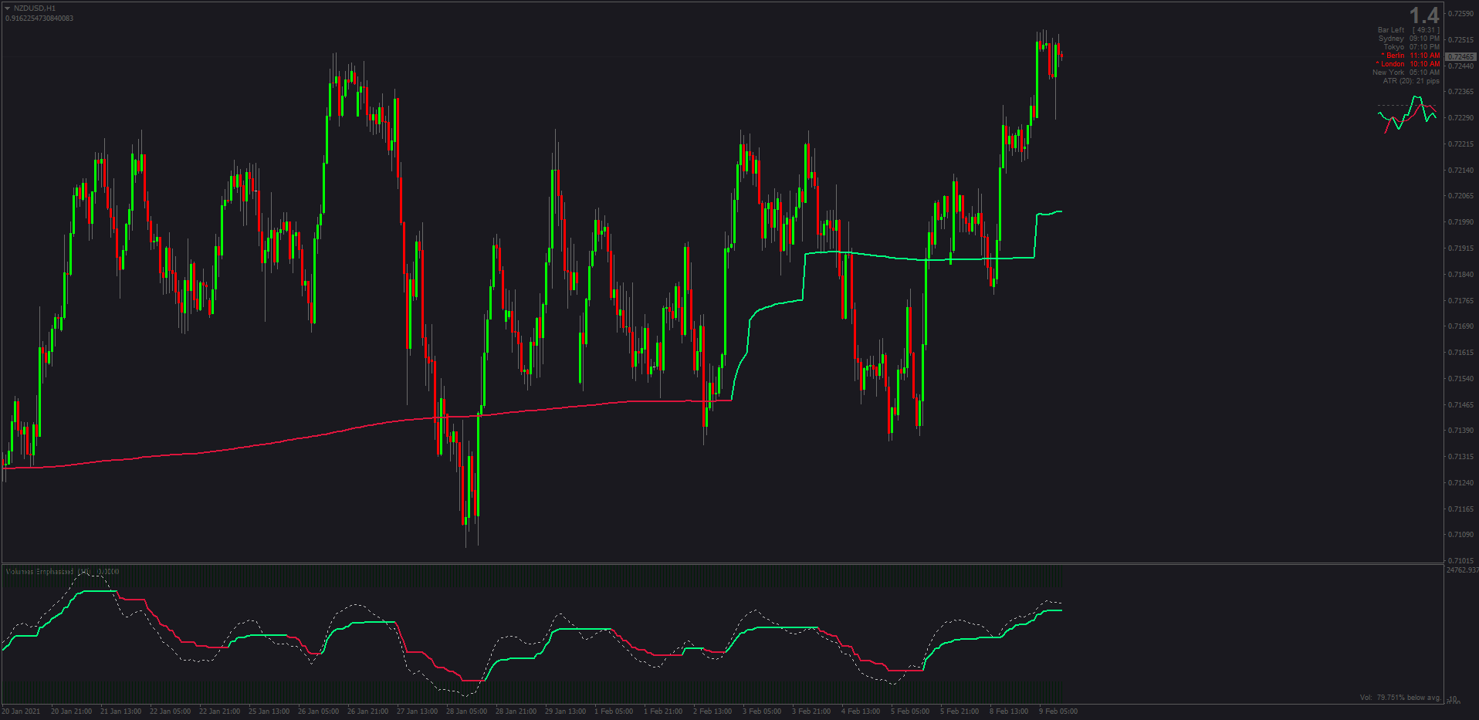1479x720 pixels.
Task: Click the 0.71690 price axis label
Action: click(1461, 326)
